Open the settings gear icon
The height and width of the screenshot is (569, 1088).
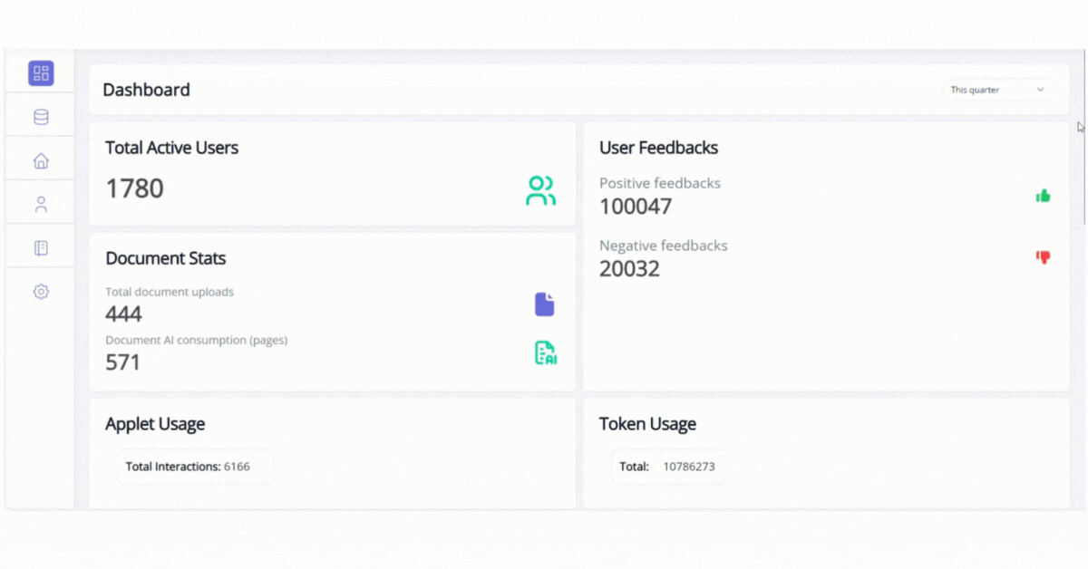41,292
